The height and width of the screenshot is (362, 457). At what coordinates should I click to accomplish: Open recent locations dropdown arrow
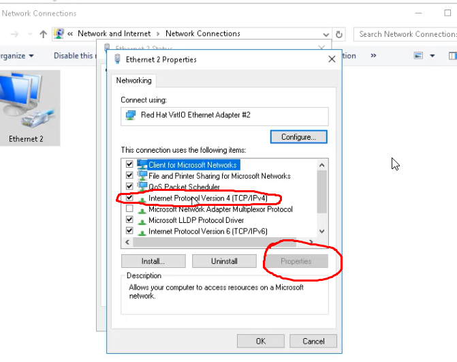coord(30,34)
